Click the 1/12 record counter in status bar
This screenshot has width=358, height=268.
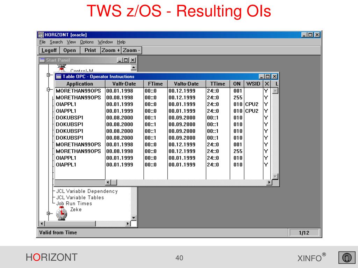[304, 233]
